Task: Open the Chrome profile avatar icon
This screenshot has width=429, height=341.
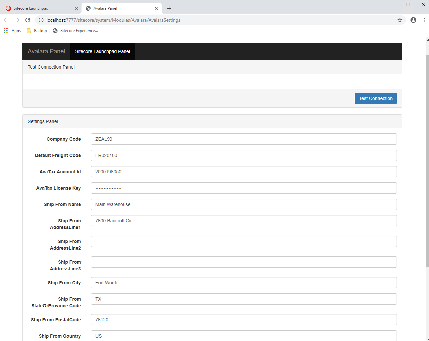Action: coord(413,20)
